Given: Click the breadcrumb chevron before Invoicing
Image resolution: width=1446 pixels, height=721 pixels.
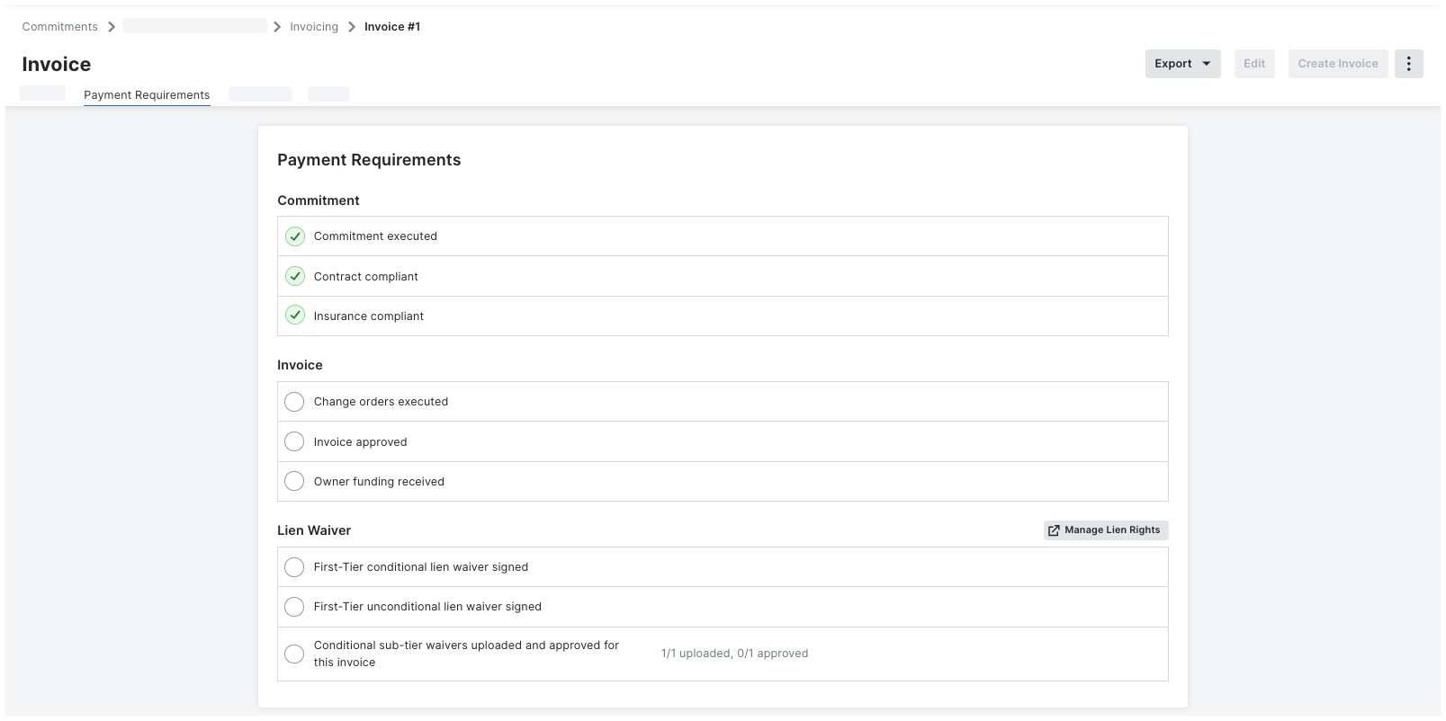Looking at the screenshot, I should [277, 27].
